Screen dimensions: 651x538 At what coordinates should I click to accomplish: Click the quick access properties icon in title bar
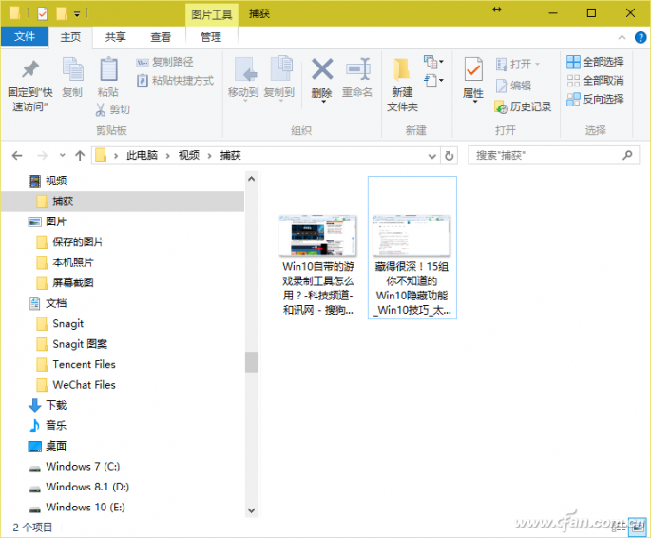tap(43, 13)
